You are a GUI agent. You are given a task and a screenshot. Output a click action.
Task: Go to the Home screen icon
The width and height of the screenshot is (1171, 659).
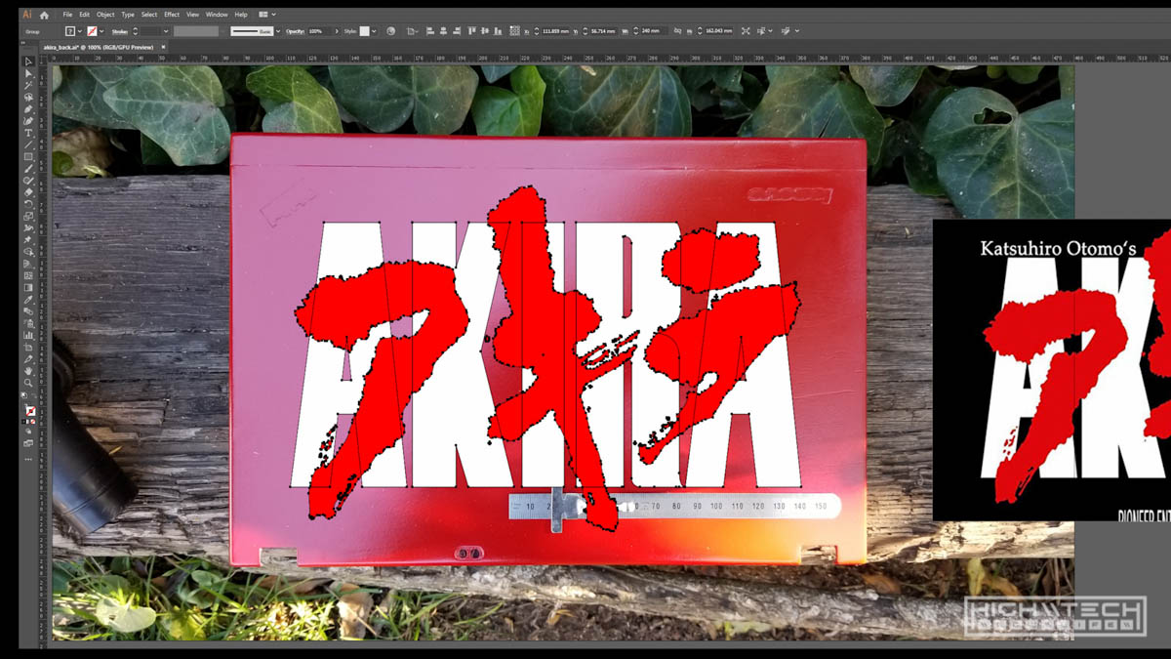point(44,15)
